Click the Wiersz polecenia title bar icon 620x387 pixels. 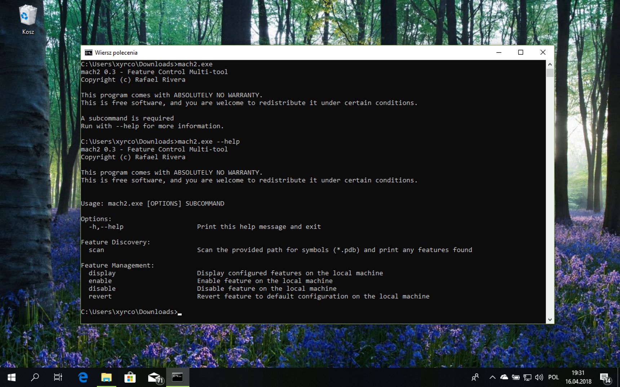(x=88, y=53)
